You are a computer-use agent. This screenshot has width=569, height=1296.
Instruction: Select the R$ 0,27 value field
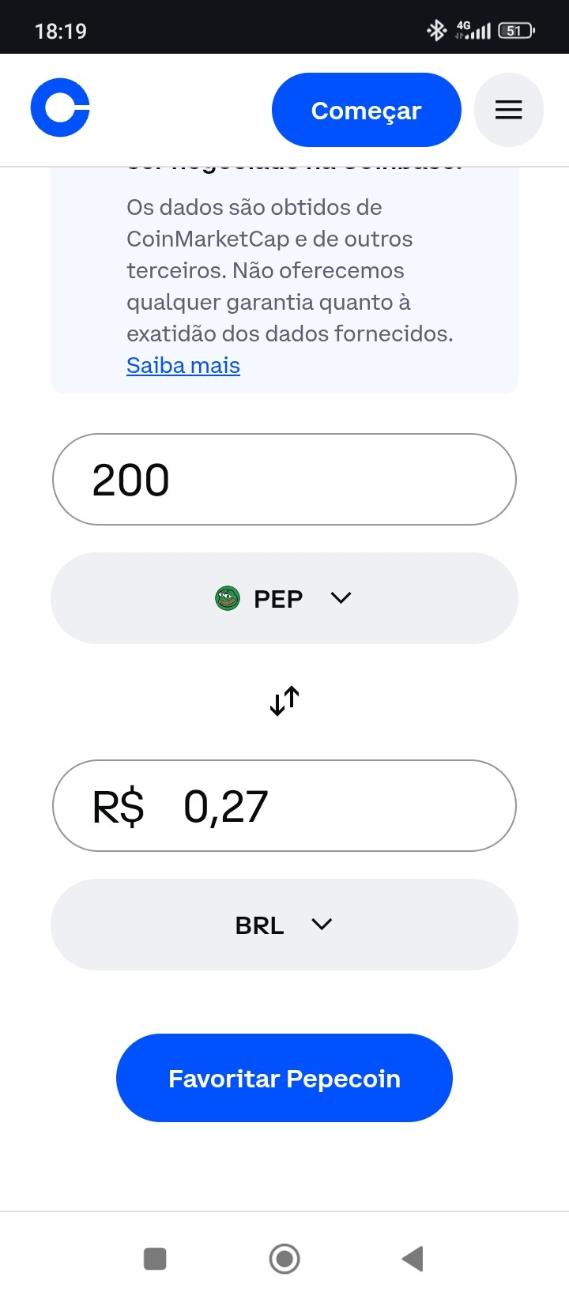[284, 806]
